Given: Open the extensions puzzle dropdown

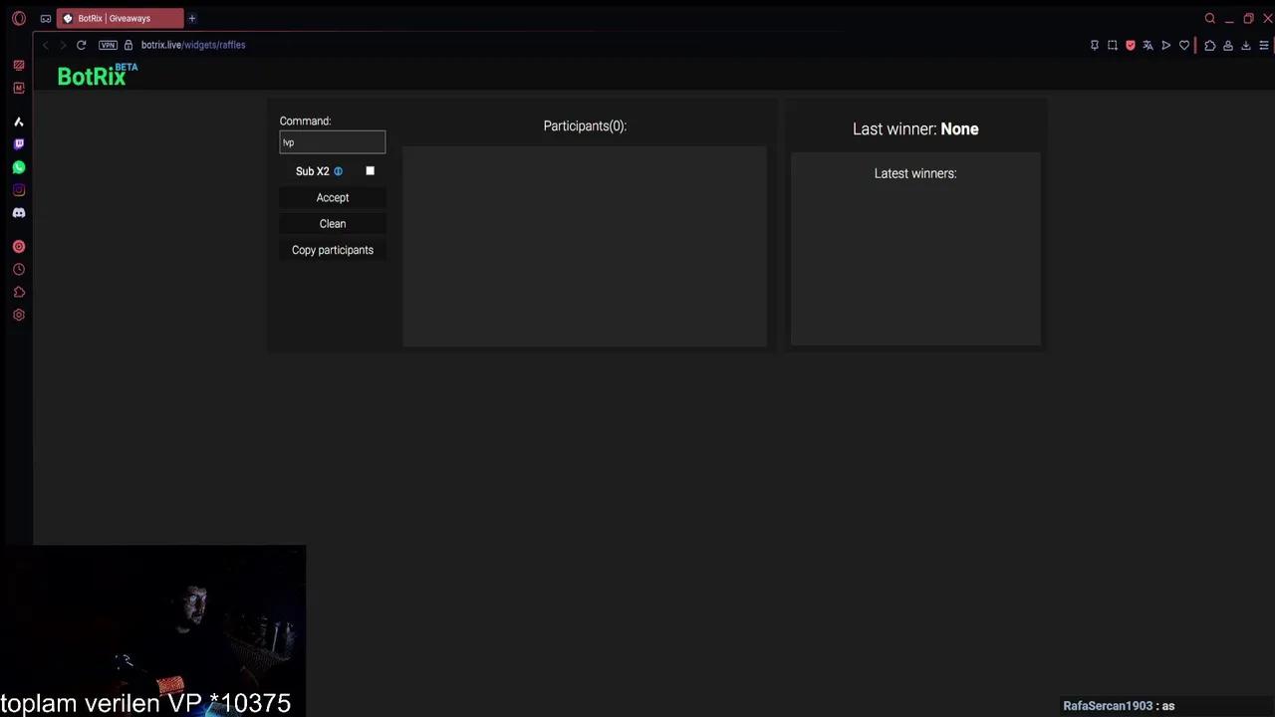Looking at the screenshot, I should [1210, 45].
